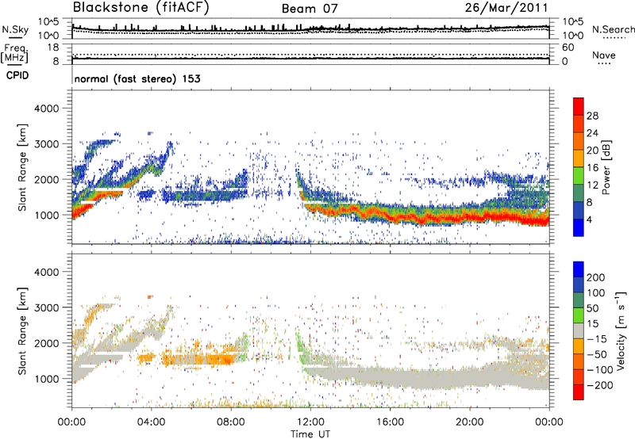Select the N.Search legend label
This screenshot has width=635, height=439.
click(x=613, y=29)
